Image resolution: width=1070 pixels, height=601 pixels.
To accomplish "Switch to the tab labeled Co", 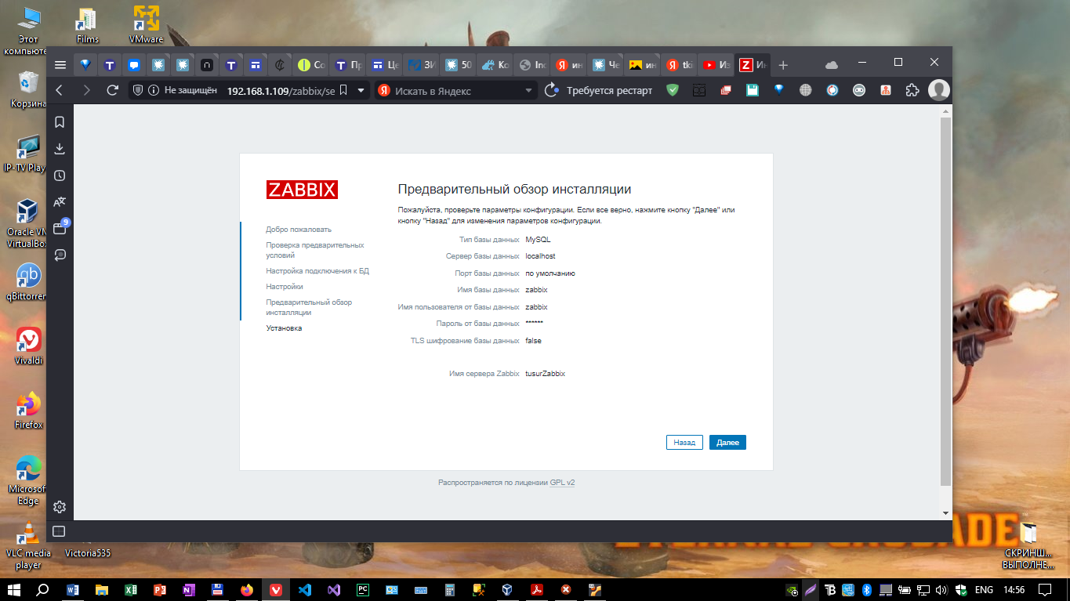I will click(x=311, y=65).
